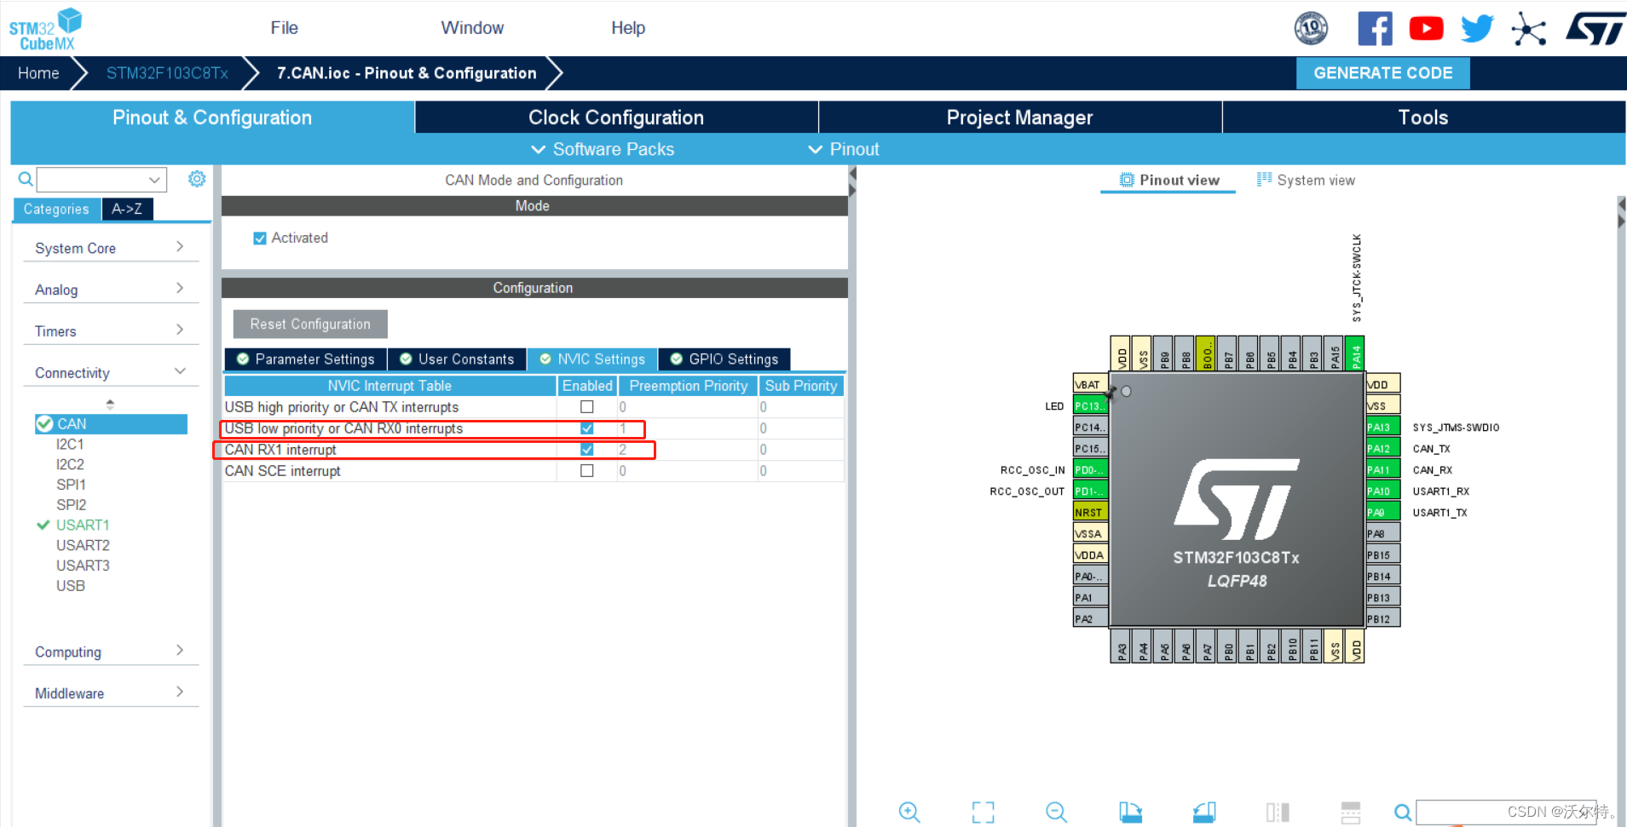The height and width of the screenshot is (827, 1627).
Task: Open the Window menu
Action: coord(472,28)
